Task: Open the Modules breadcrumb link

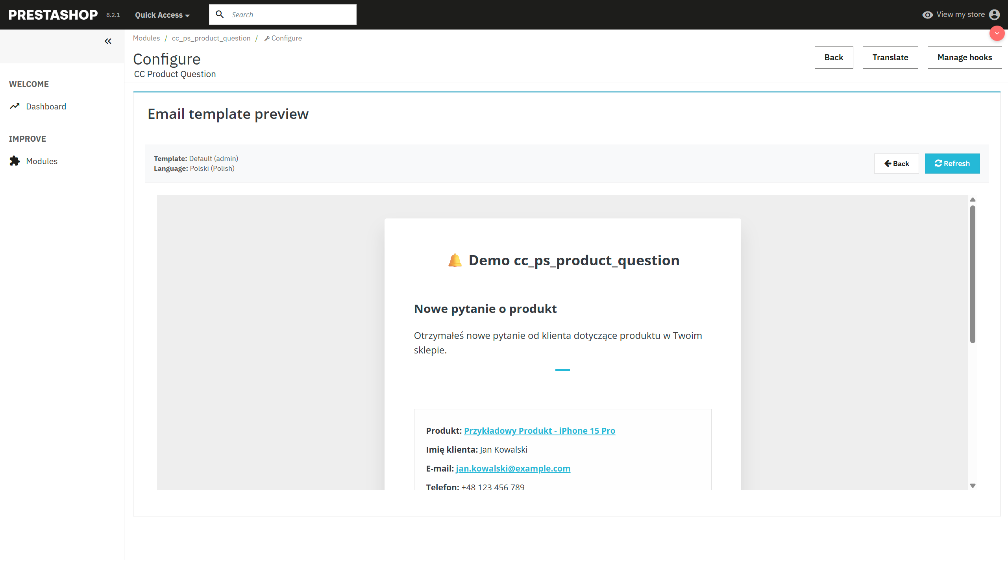Action: [x=146, y=38]
